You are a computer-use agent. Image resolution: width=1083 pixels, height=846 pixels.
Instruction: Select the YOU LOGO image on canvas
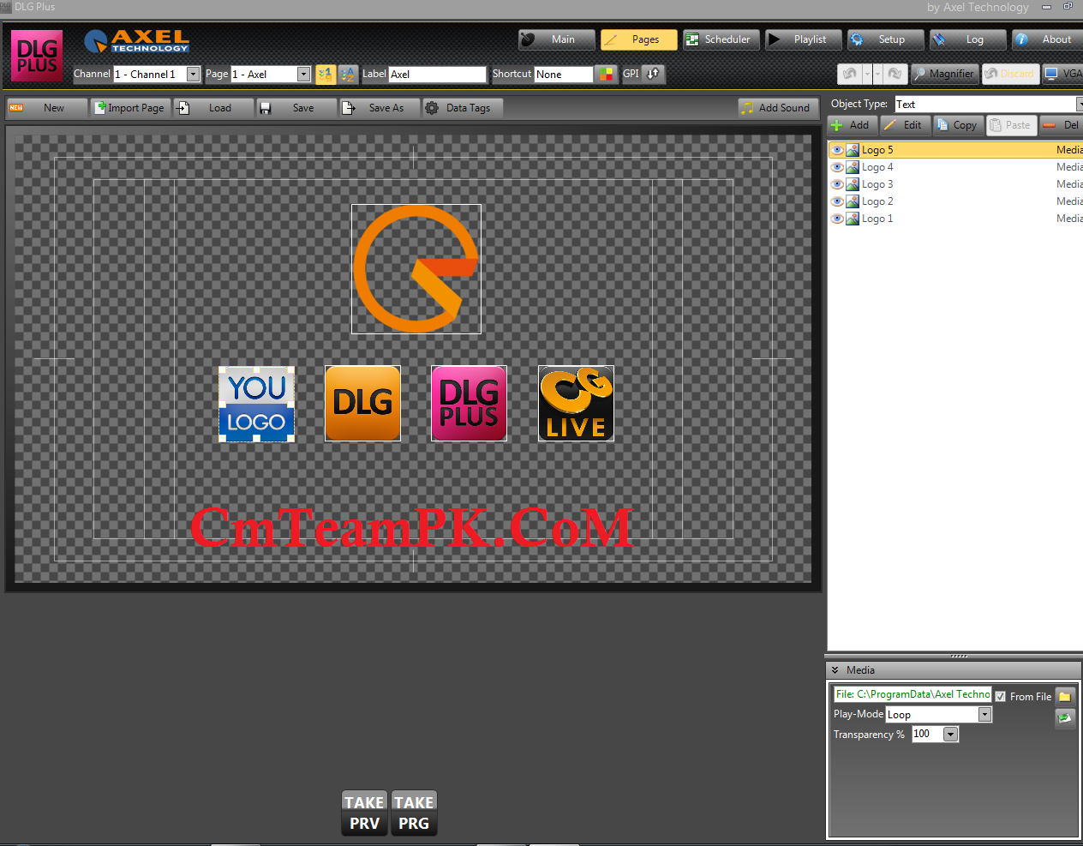(x=257, y=404)
